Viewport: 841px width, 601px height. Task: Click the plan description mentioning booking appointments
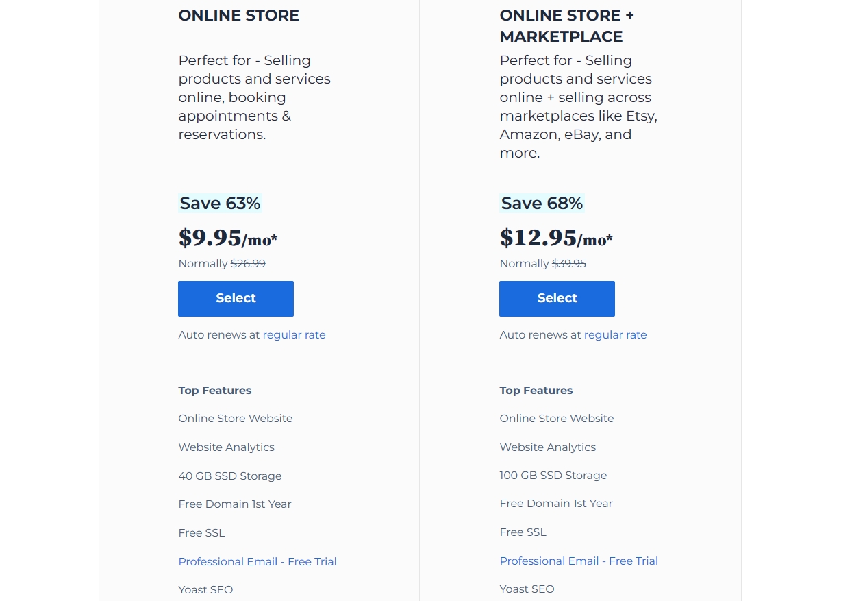click(254, 97)
